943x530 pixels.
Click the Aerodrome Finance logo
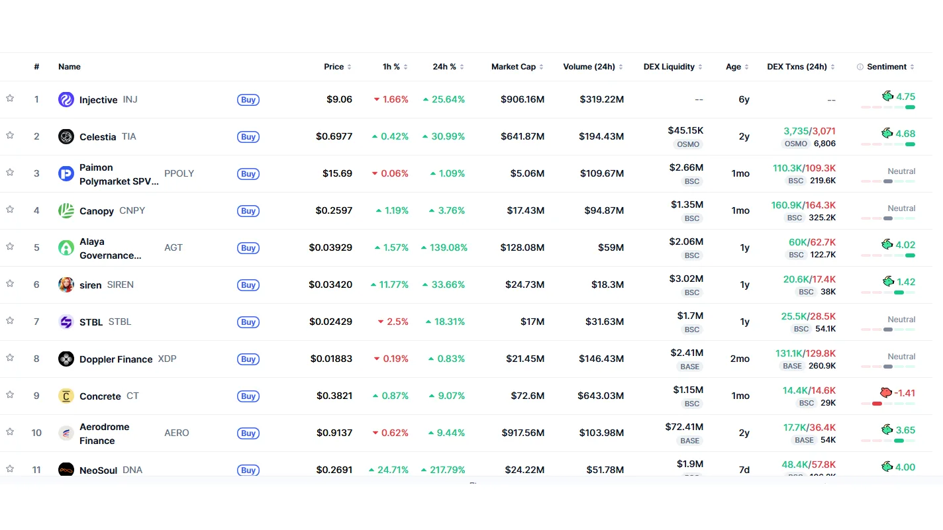pos(66,433)
